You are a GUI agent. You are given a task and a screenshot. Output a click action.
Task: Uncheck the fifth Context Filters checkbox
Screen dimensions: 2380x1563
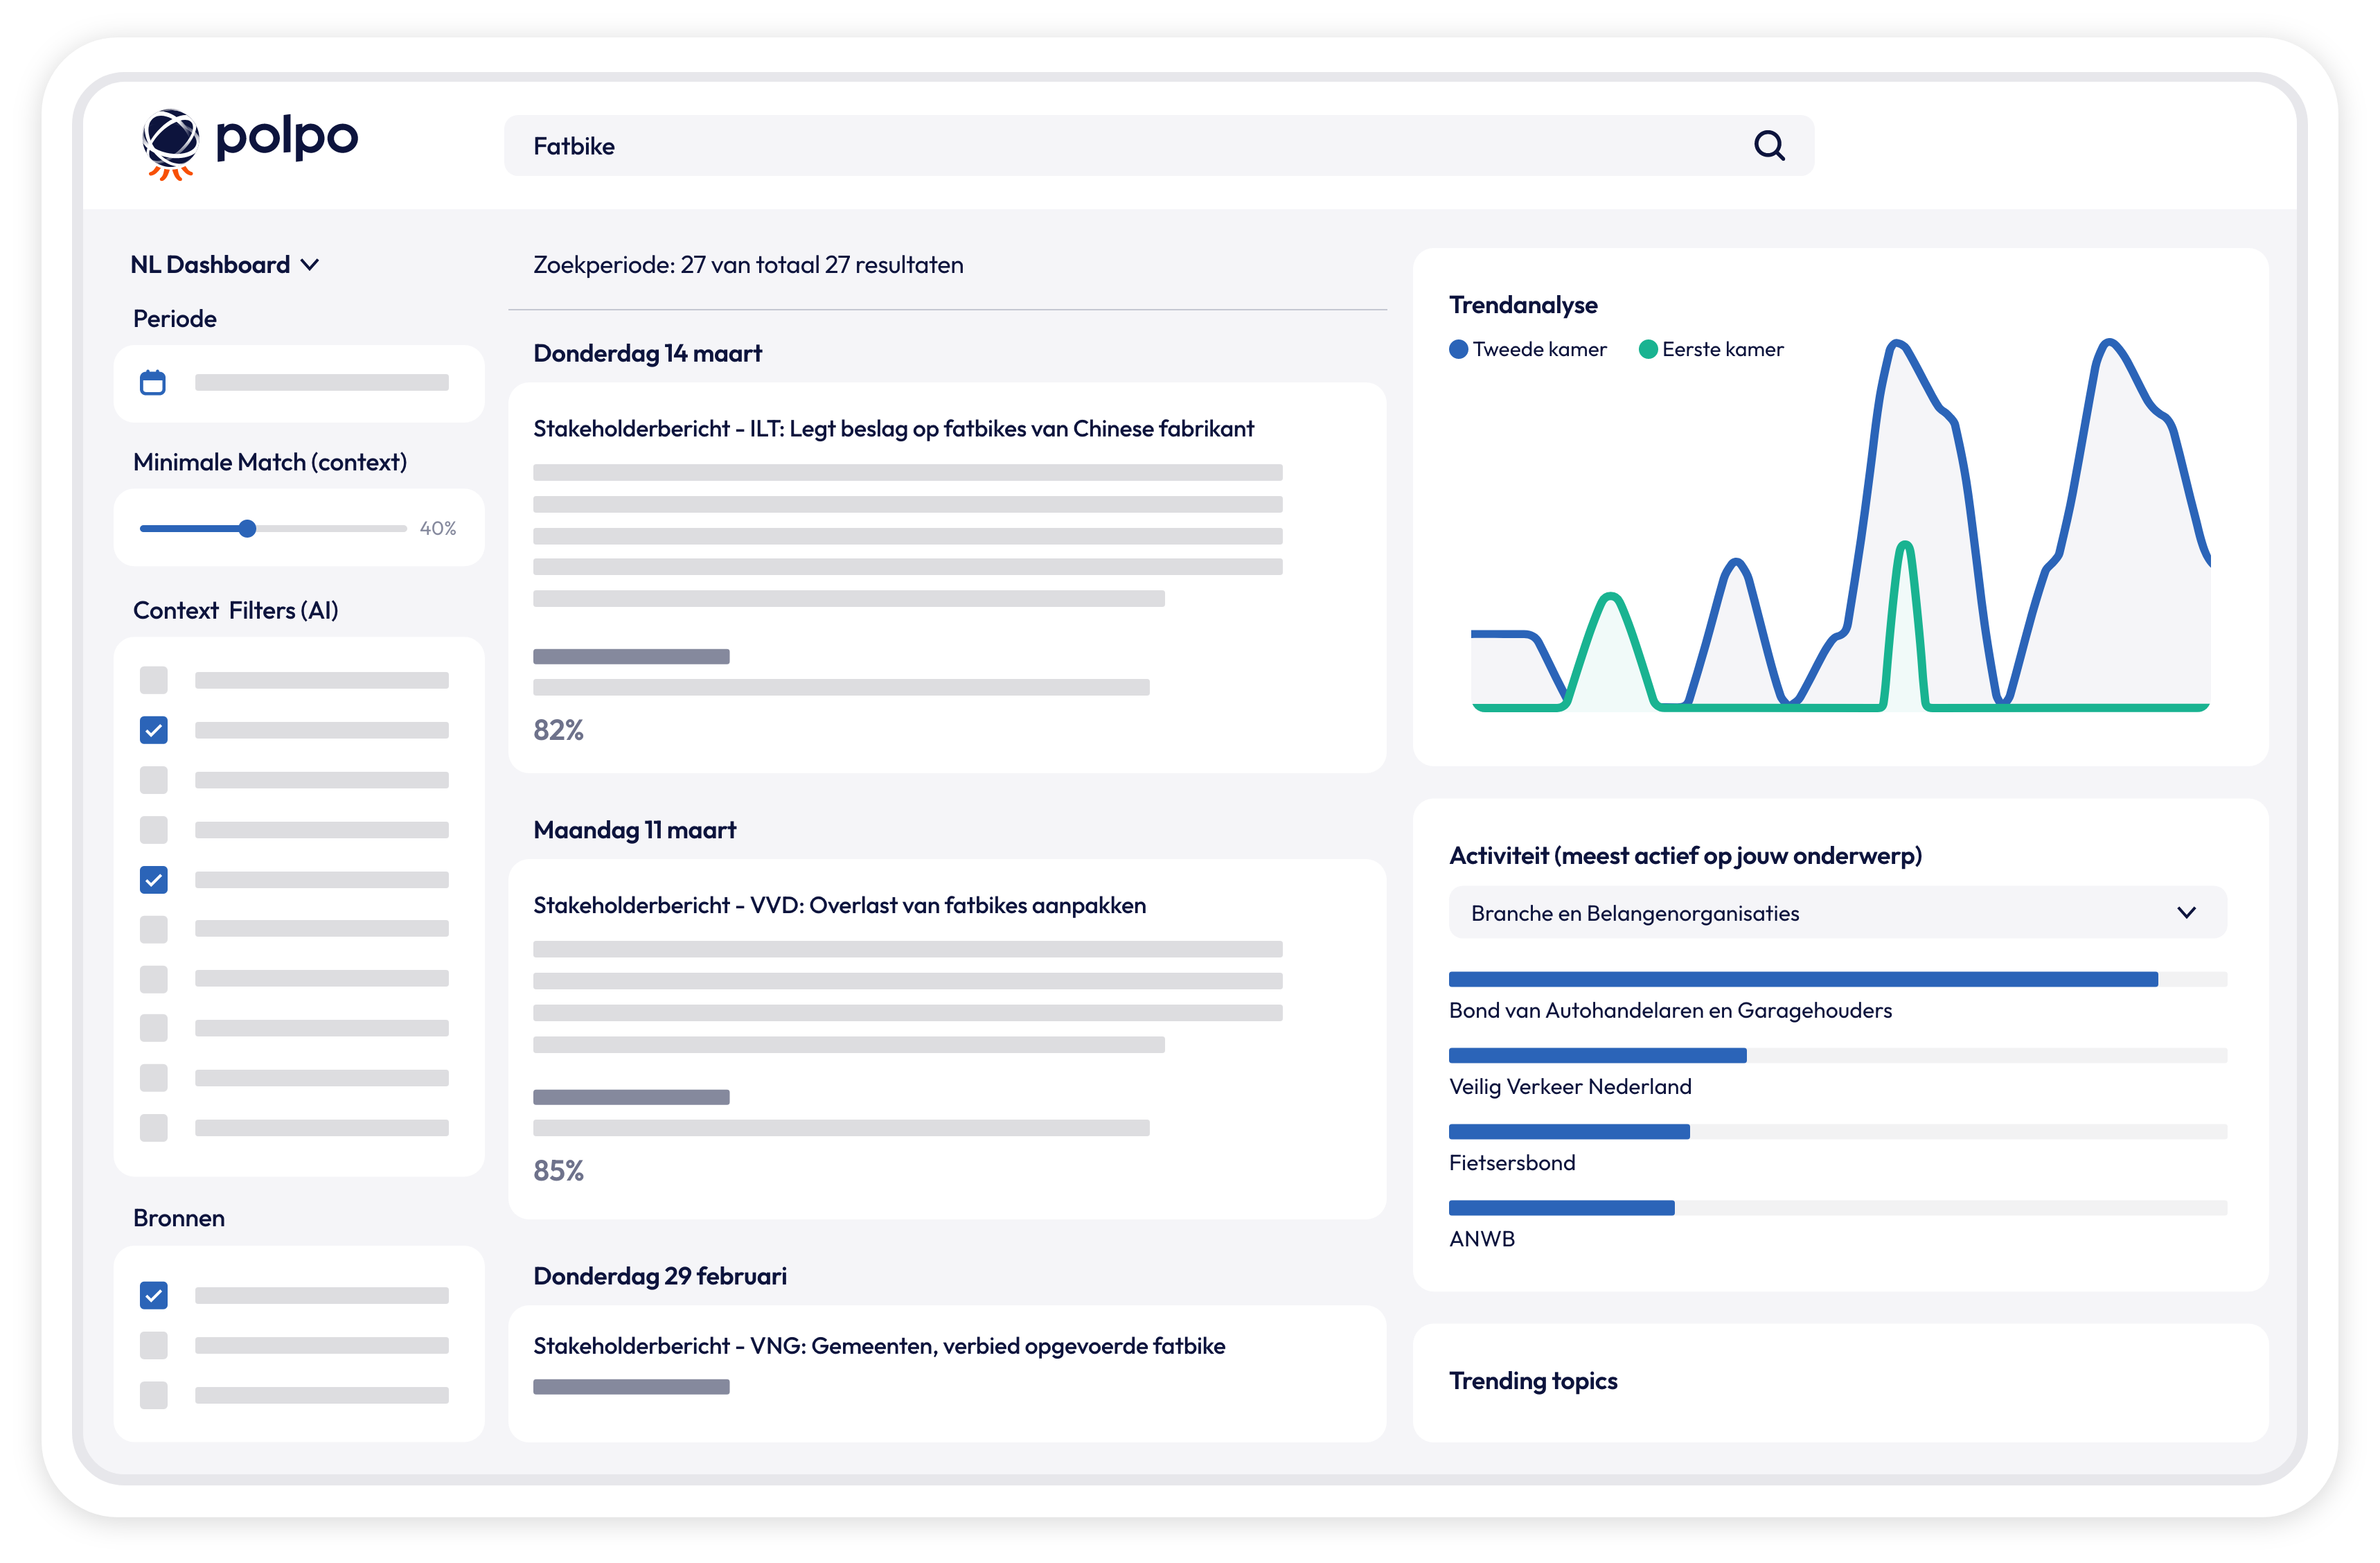(154, 879)
